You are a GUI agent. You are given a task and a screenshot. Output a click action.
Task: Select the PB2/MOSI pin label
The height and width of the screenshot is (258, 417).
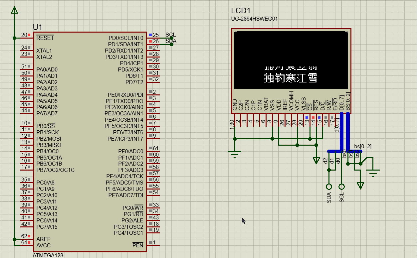[x=49, y=139]
